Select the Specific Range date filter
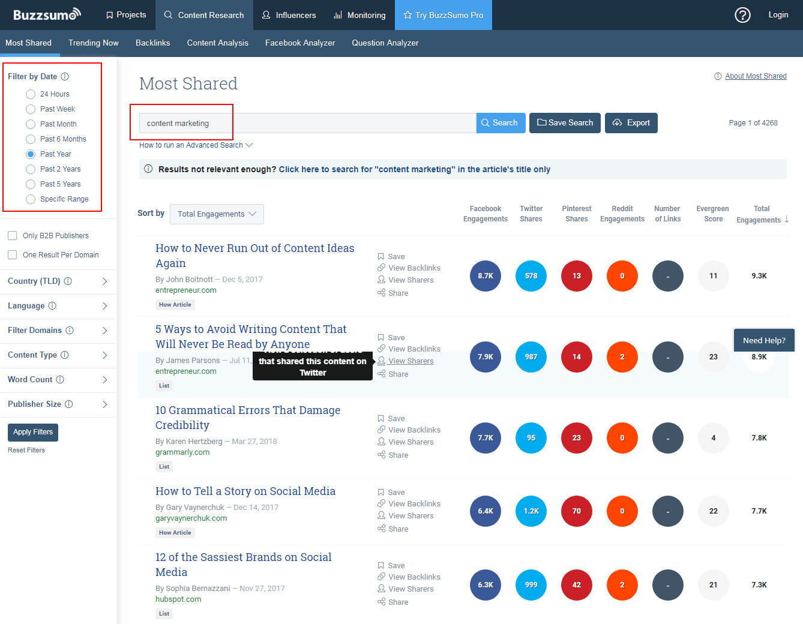 pyautogui.click(x=31, y=199)
